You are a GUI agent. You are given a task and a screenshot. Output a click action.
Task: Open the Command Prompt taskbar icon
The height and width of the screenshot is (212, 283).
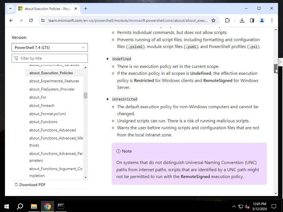click(x=61, y=206)
